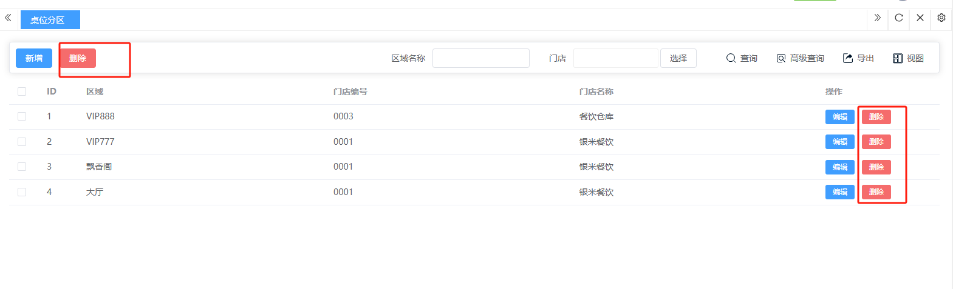
Task: Check the checkbox for VIP888 row
Action: [x=22, y=116]
